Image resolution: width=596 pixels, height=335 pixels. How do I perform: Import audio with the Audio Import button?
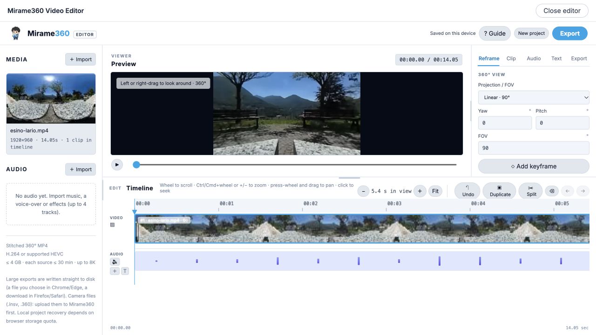pos(81,169)
